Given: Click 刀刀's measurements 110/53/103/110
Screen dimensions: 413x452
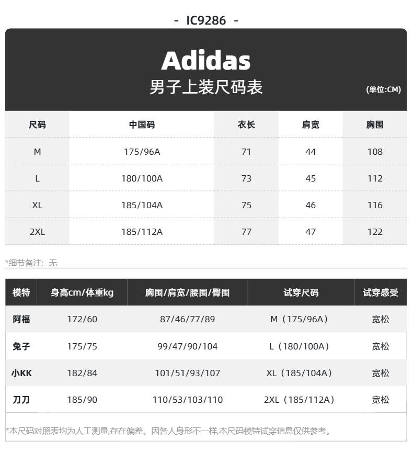Looking at the screenshot, I should tap(188, 400).
